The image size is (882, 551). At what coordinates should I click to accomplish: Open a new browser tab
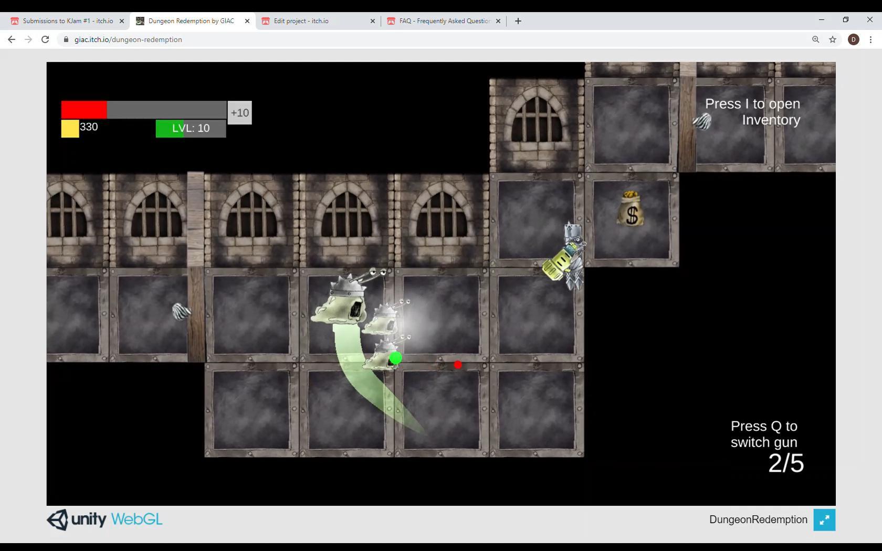(518, 21)
